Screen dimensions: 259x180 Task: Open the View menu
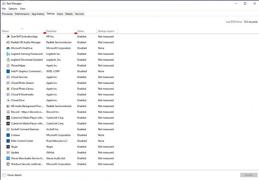coord(23,9)
